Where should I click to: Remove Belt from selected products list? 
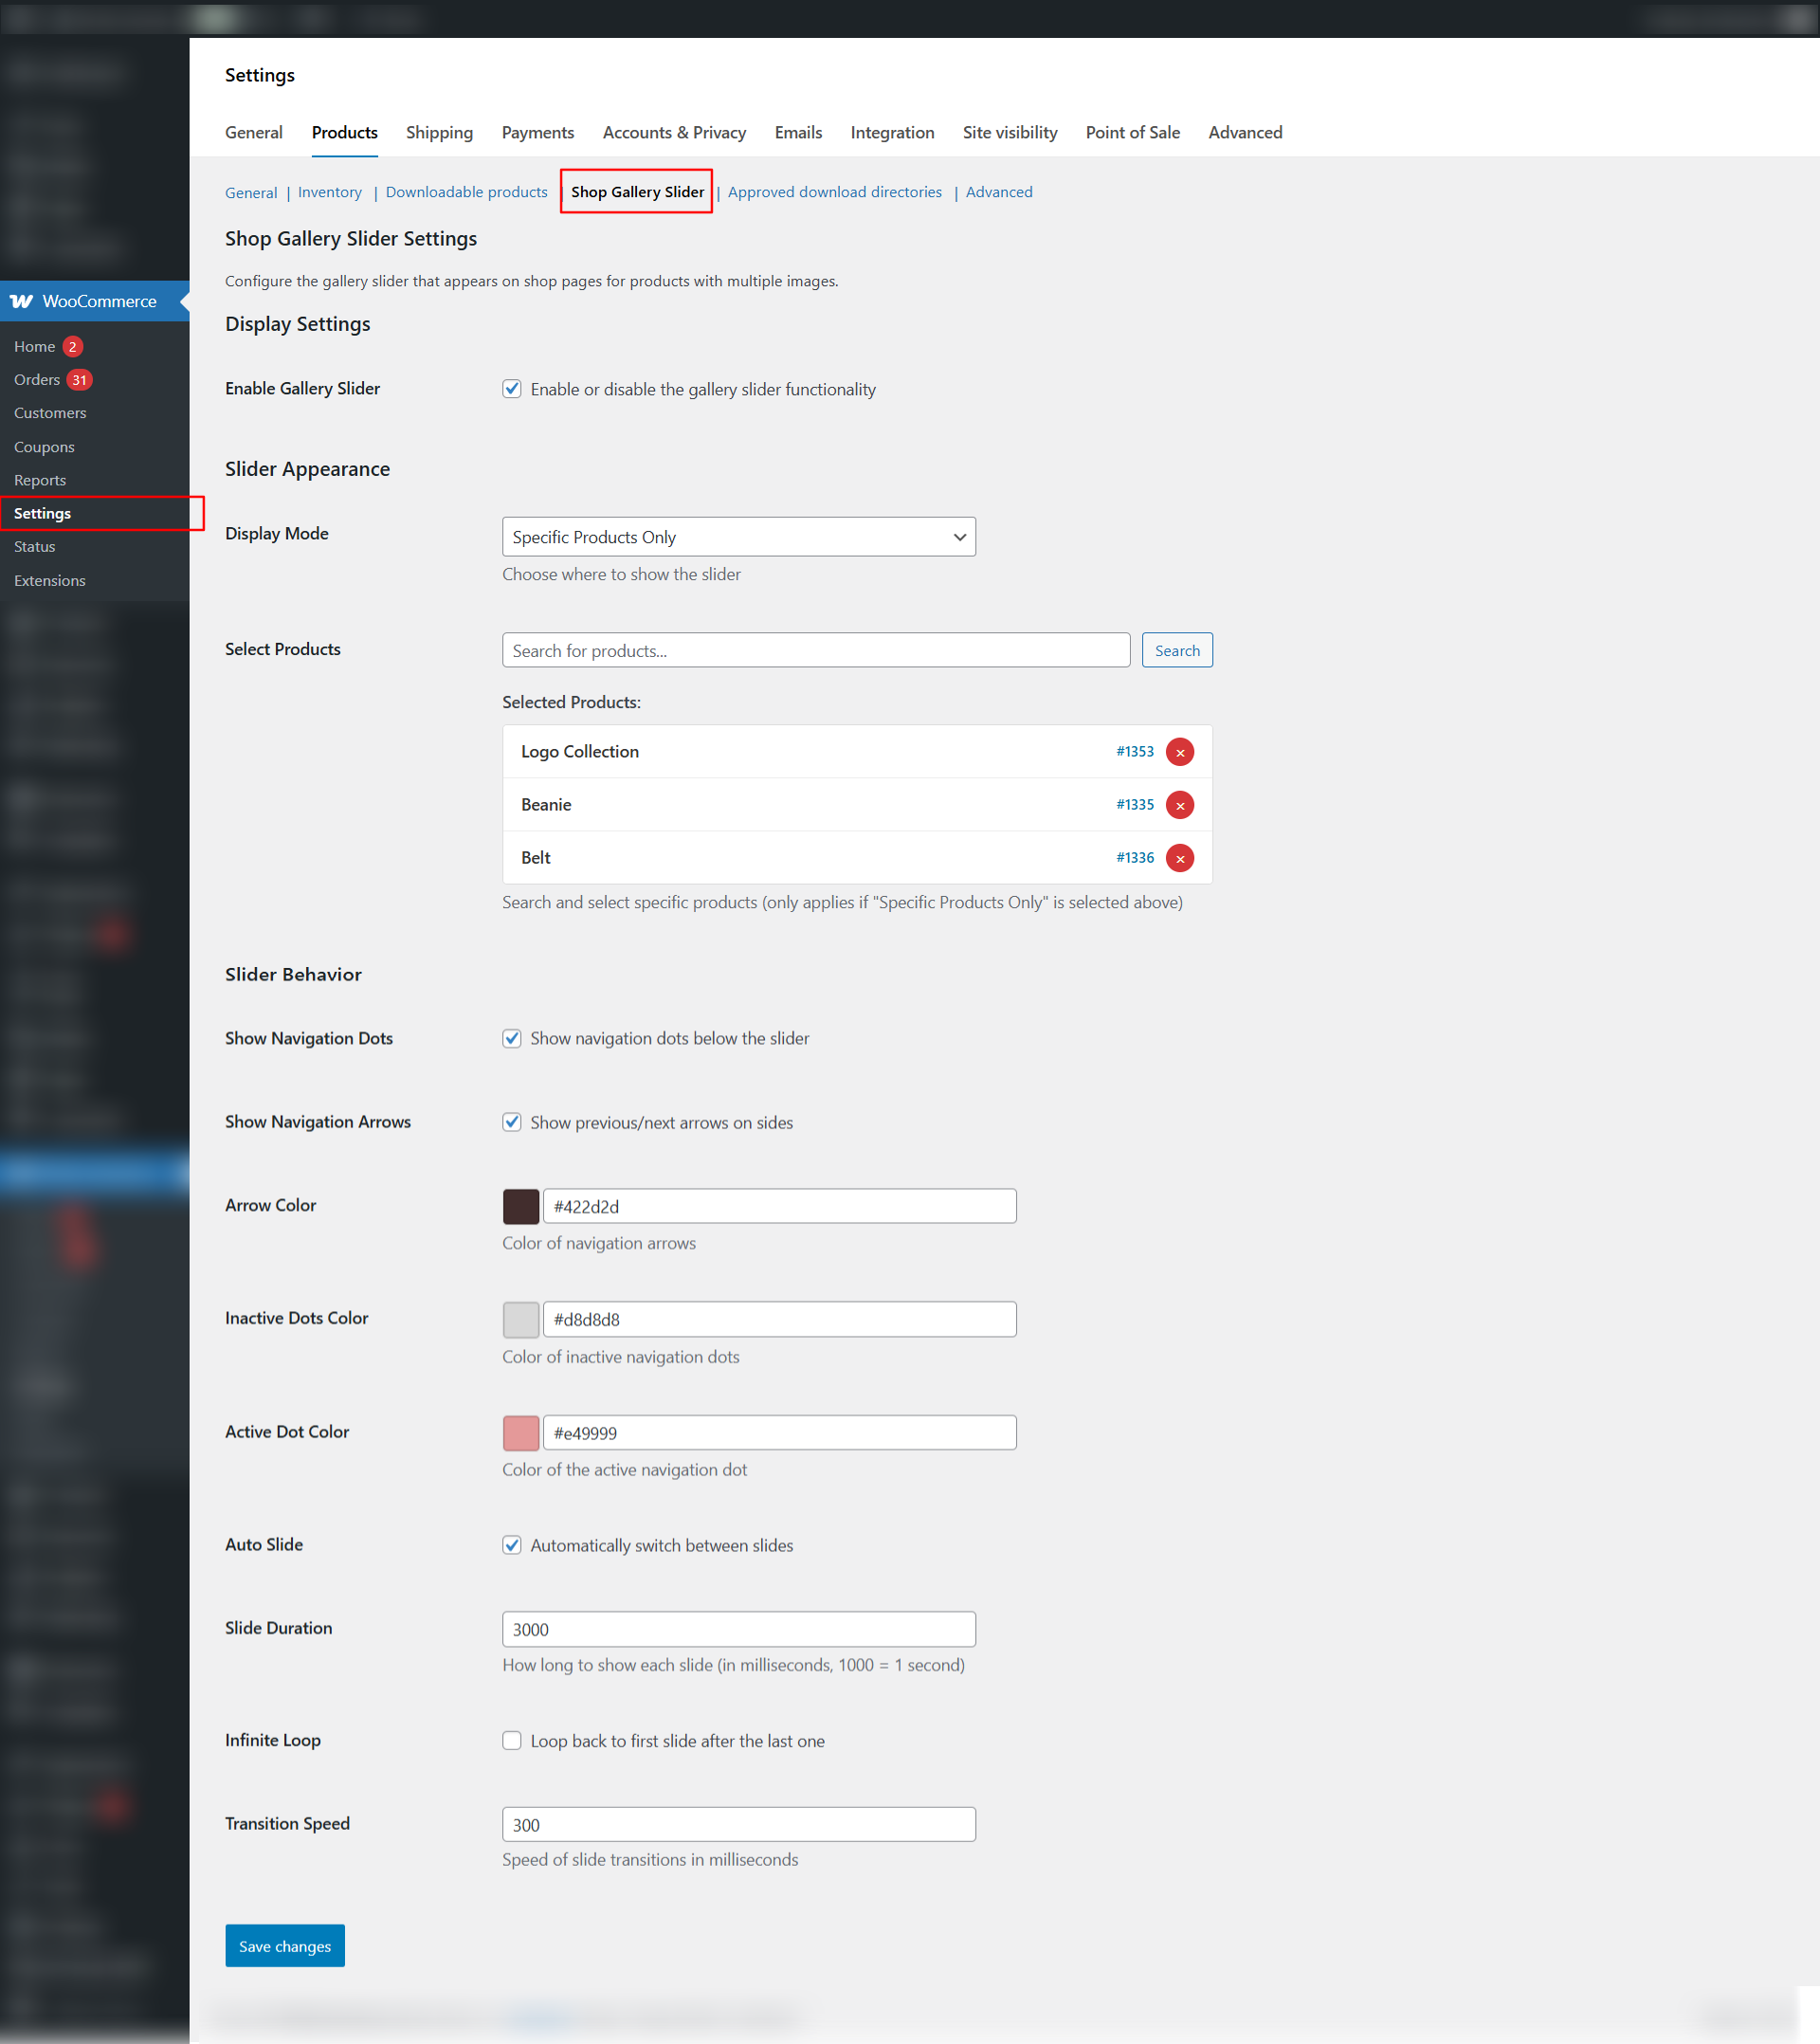tap(1180, 858)
